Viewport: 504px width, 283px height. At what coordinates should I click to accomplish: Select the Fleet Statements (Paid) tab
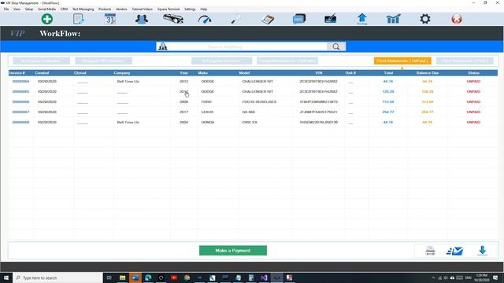(465, 61)
